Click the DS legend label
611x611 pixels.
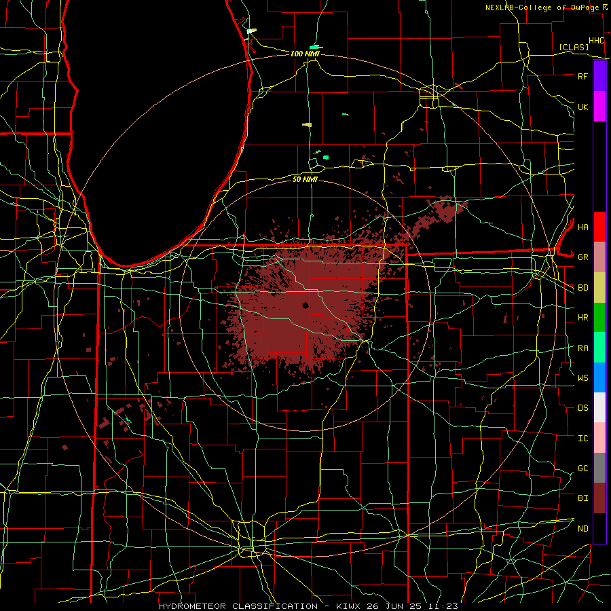click(x=582, y=408)
